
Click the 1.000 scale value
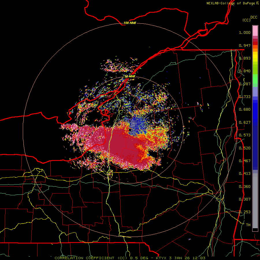(x=245, y=32)
